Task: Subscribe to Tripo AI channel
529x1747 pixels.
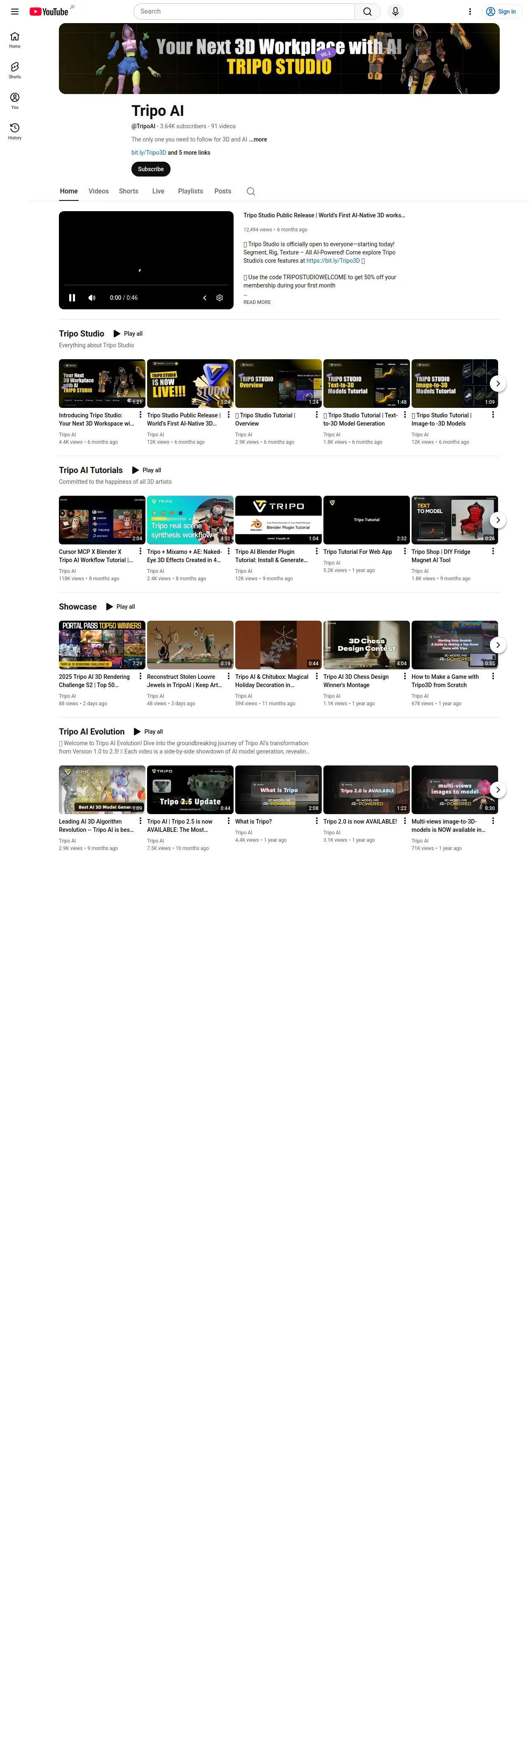Action: (151, 169)
